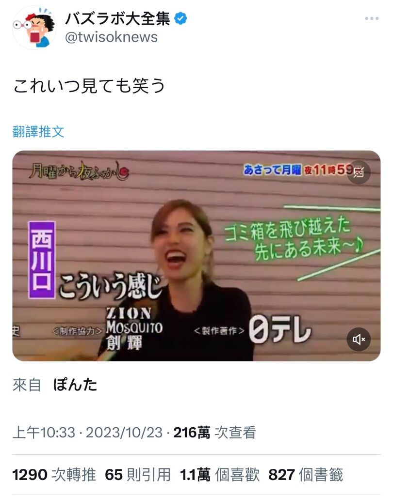Play the embedded video thumbnail
393x496 pixels.
(x=196, y=256)
